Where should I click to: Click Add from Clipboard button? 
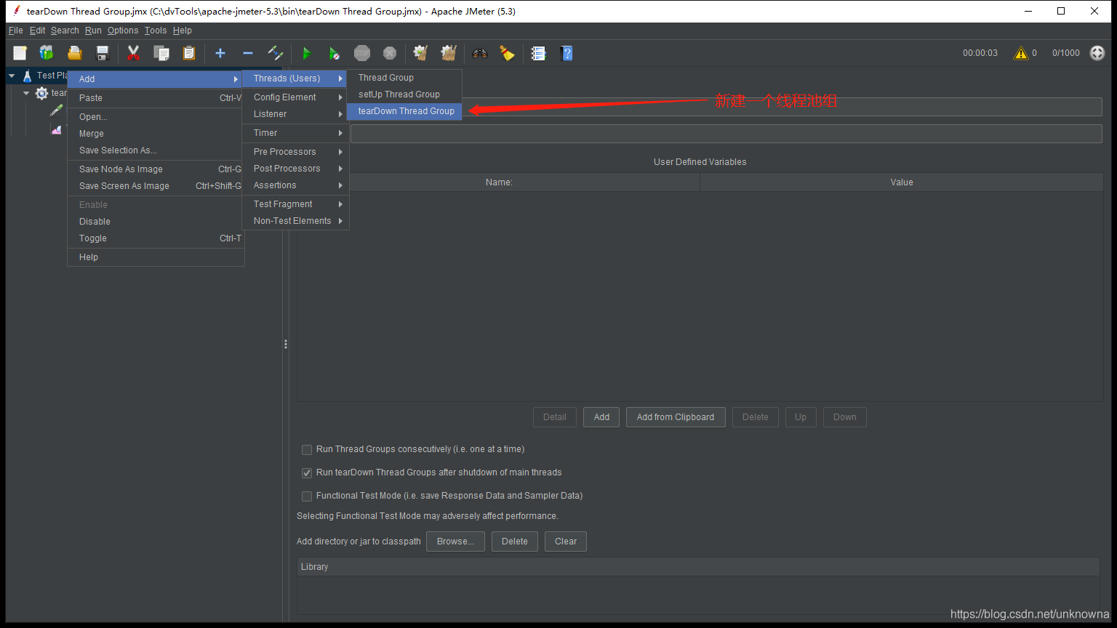point(676,417)
